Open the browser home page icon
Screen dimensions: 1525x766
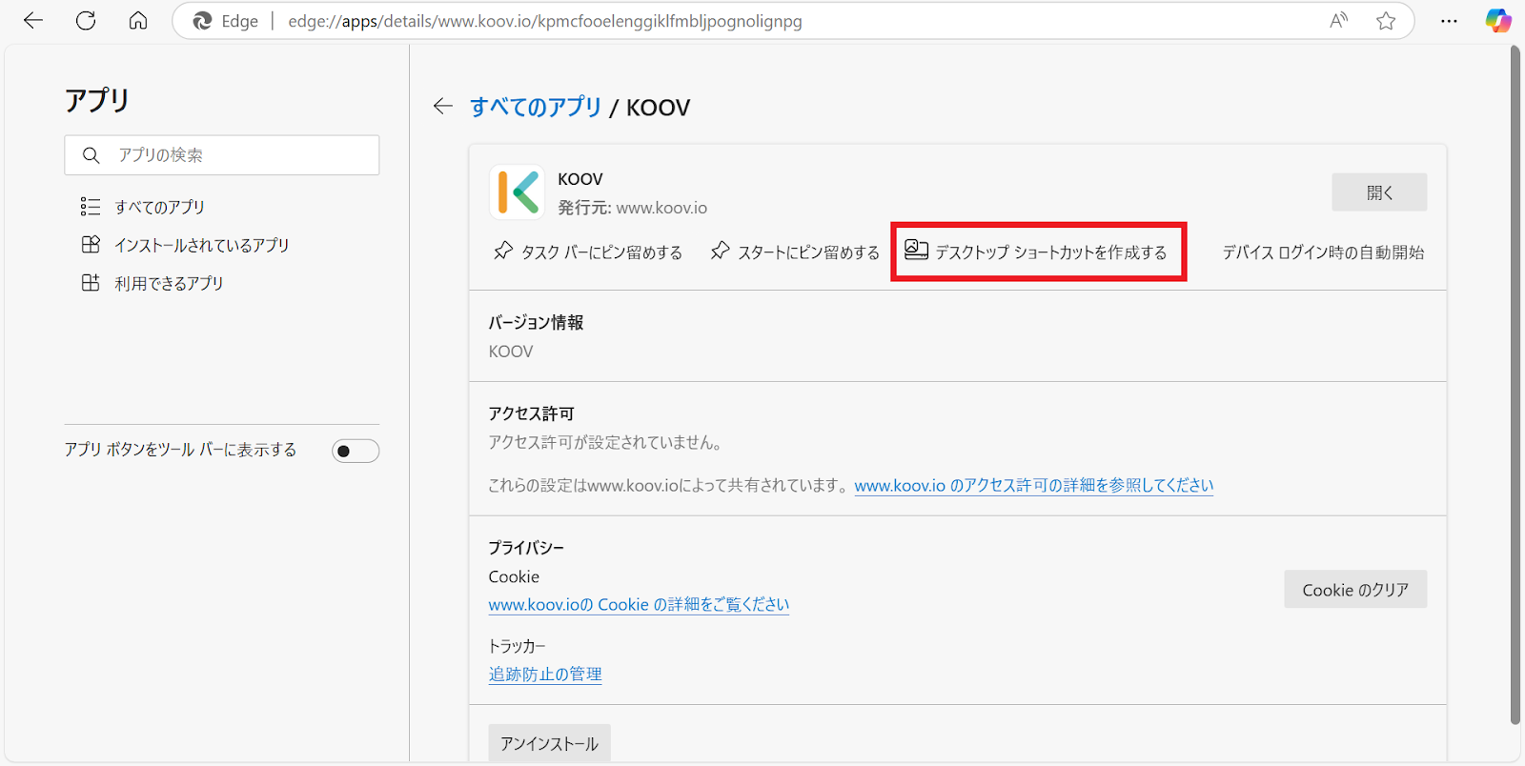coord(138,21)
